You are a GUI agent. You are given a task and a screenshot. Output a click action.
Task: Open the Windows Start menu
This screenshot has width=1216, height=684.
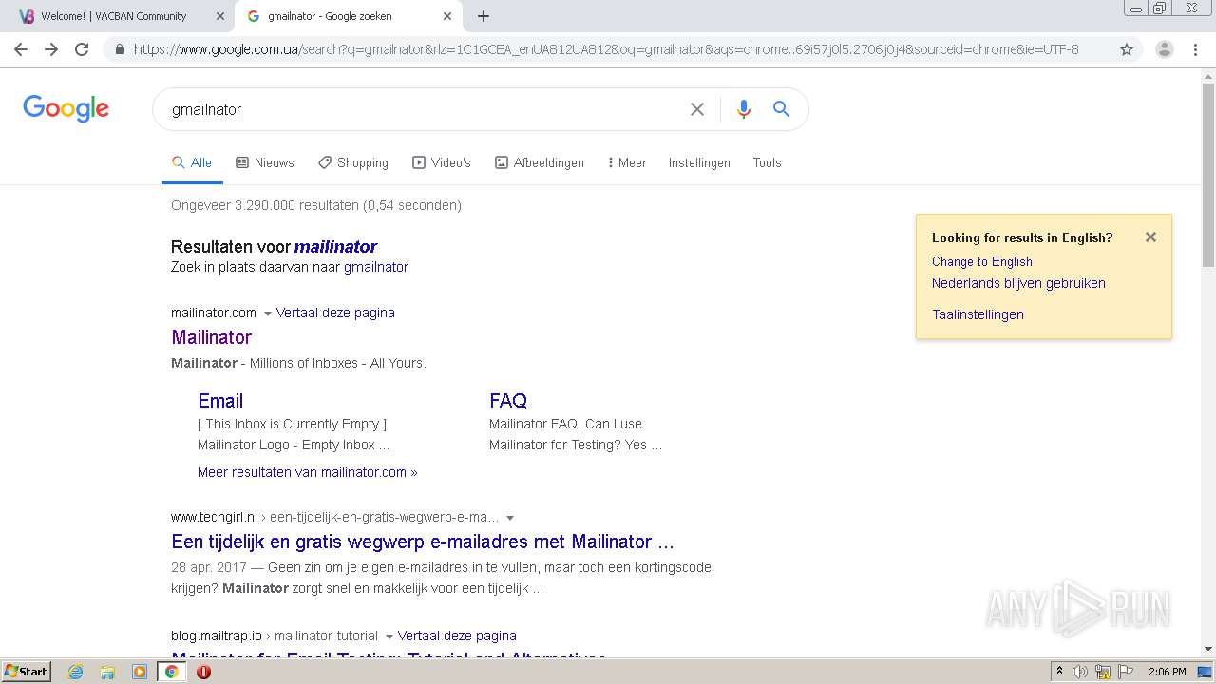(26, 672)
